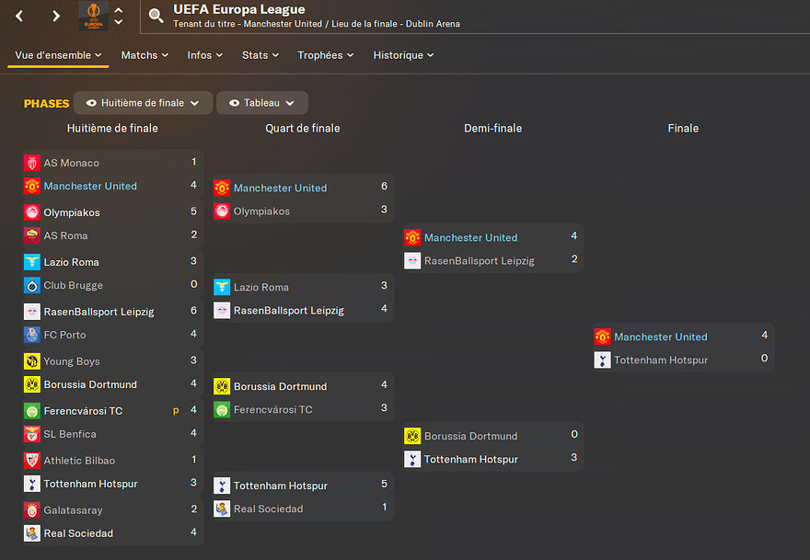Click Tottenham Hotspur's crest in the Finale
This screenshot has height=560, width=810.
click(603, 360)
